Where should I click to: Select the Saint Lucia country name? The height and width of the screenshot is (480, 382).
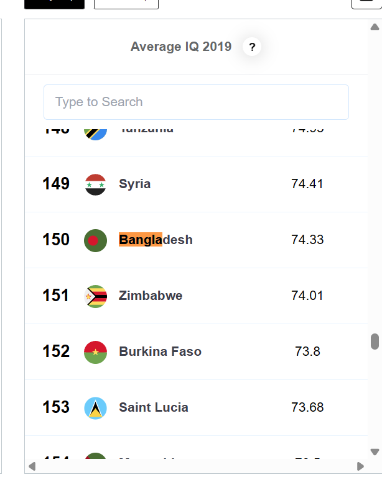pyautogui.click(x=154, y=407)
